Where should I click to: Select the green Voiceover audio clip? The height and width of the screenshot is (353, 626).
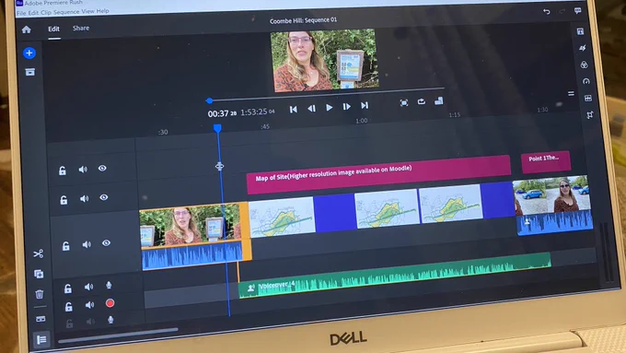tap(394, 276)
